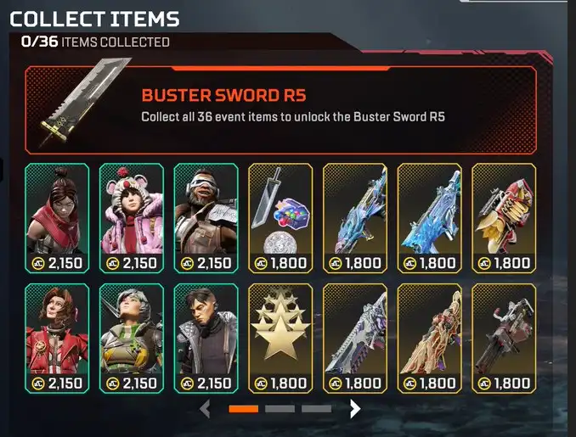Jump to the second page indicator bar

[280, 409]
